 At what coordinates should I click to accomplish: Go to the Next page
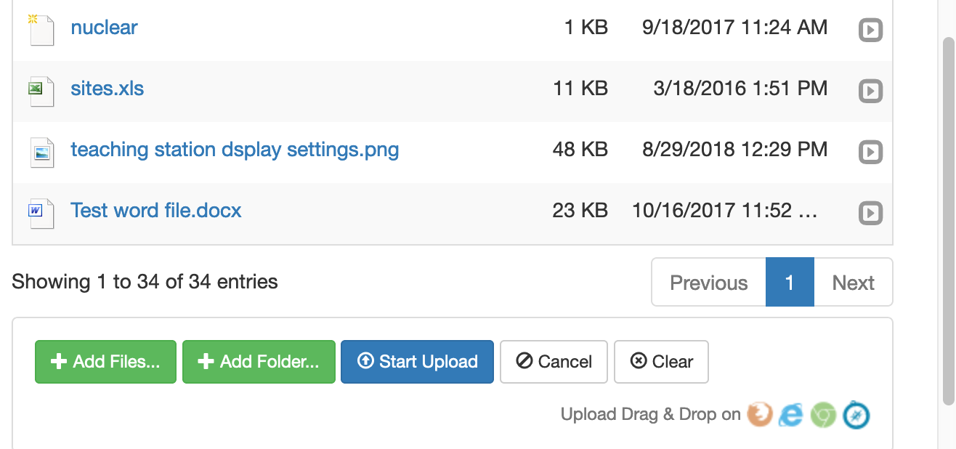(x=854, y=282)
